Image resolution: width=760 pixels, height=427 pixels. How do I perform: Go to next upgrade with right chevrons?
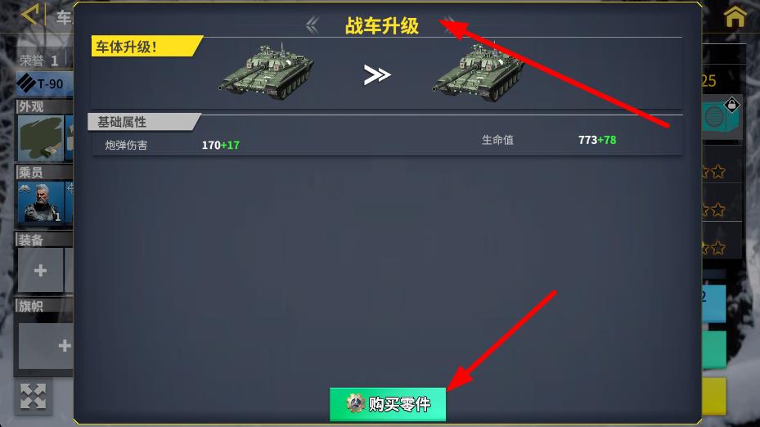[x=449, y=25]
